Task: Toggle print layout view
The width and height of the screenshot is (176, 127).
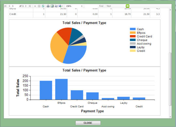Action: [x=52, y=6]
